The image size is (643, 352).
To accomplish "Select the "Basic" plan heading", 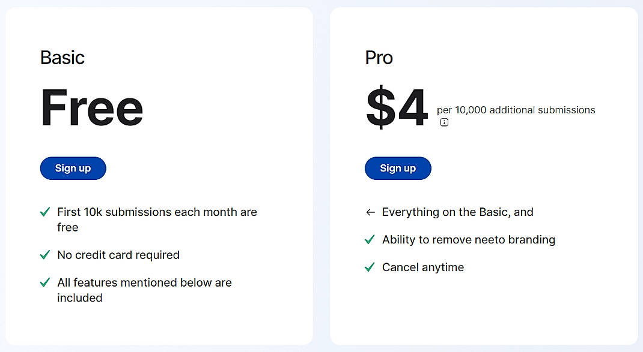I will click(62, 58).
